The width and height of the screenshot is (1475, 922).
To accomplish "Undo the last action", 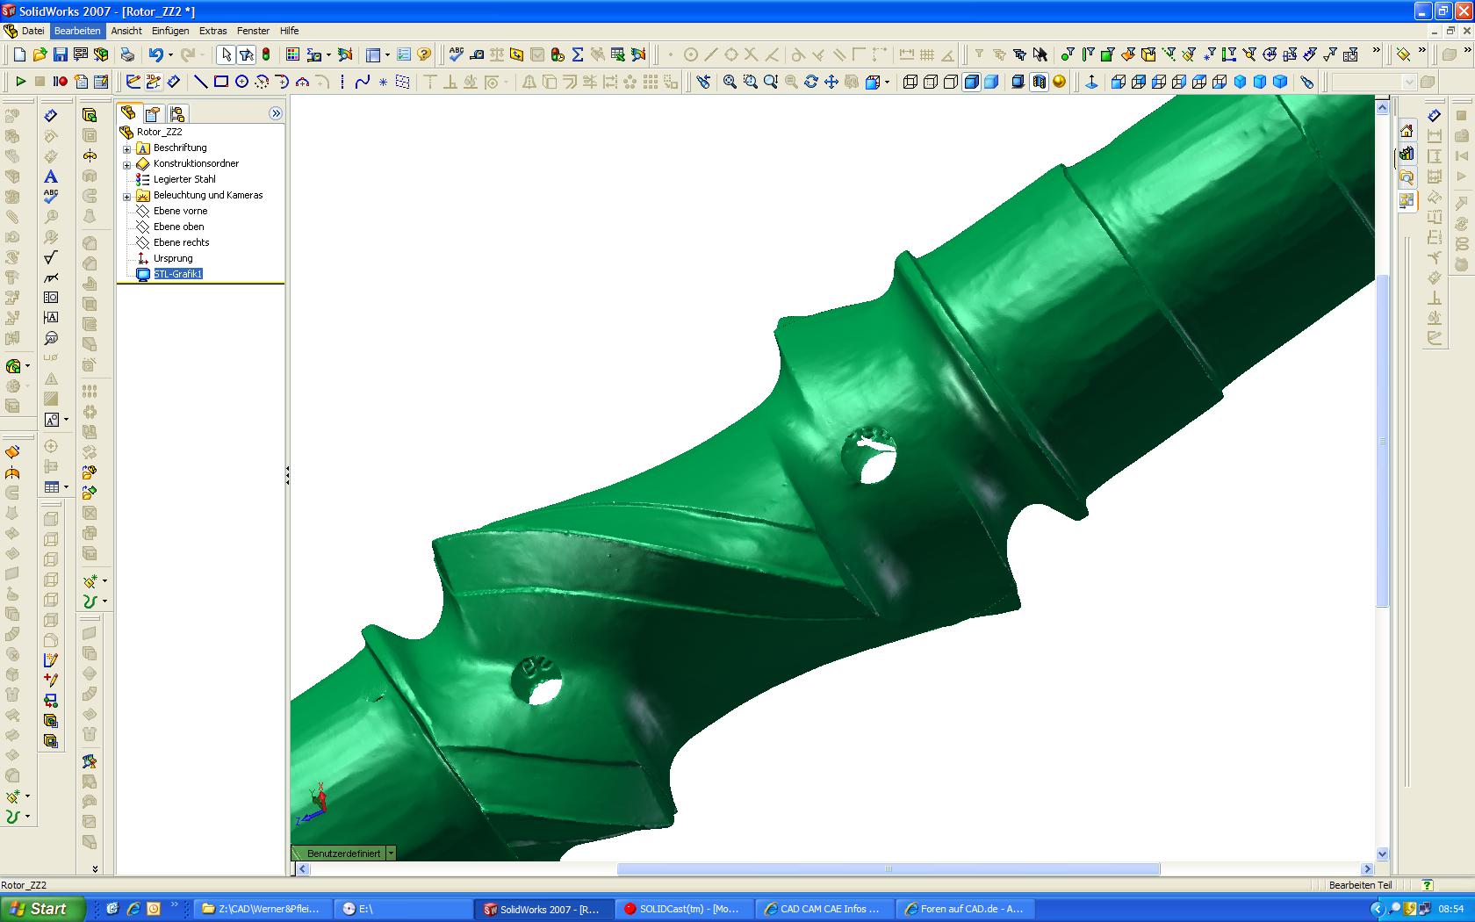I will (155, 54).
